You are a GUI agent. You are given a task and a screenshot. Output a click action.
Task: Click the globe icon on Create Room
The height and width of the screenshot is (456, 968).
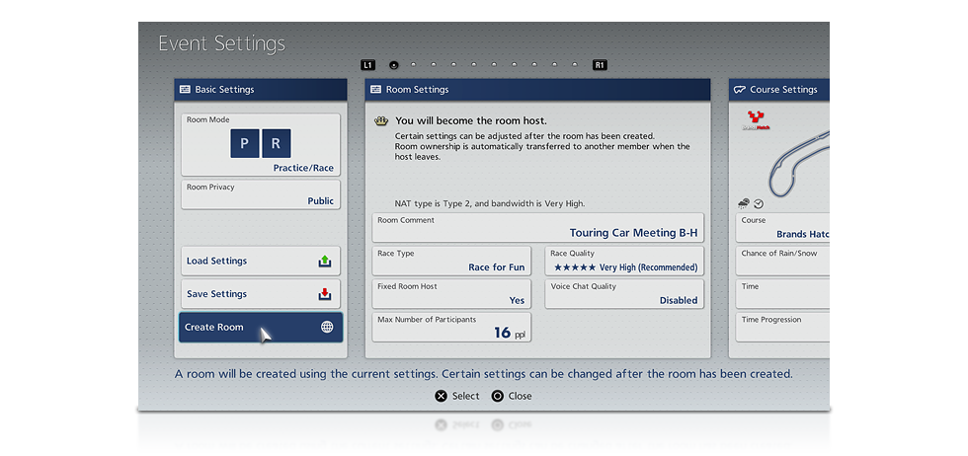pos(327,327)
